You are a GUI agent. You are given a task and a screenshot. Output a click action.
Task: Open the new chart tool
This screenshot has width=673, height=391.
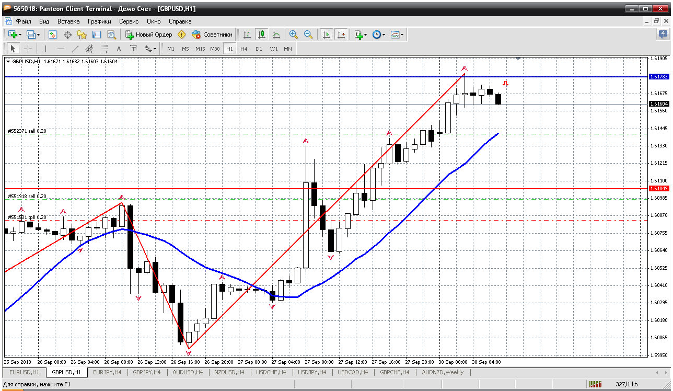pyautogui.click(x=14, y=34)
